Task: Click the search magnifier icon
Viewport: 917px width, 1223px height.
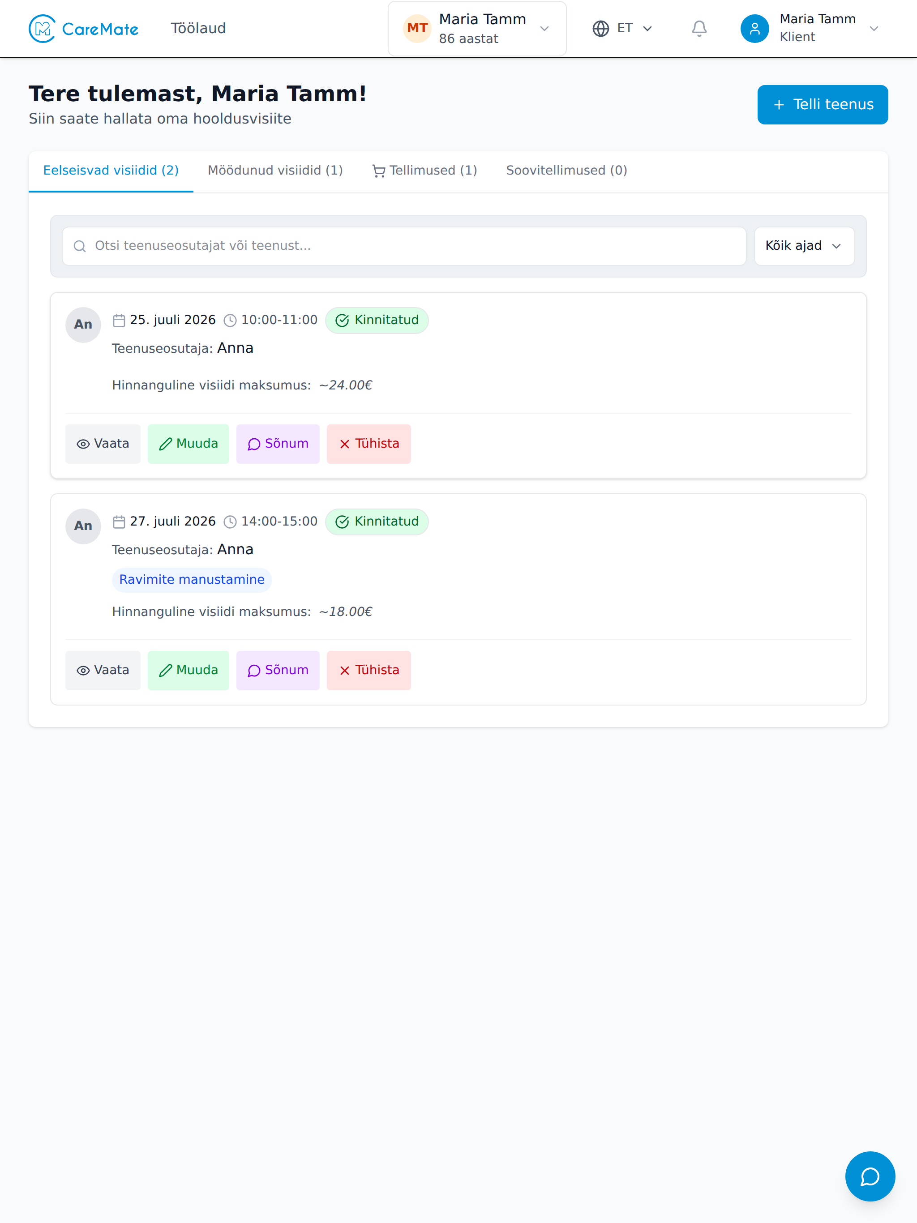Action: (80, 246)
